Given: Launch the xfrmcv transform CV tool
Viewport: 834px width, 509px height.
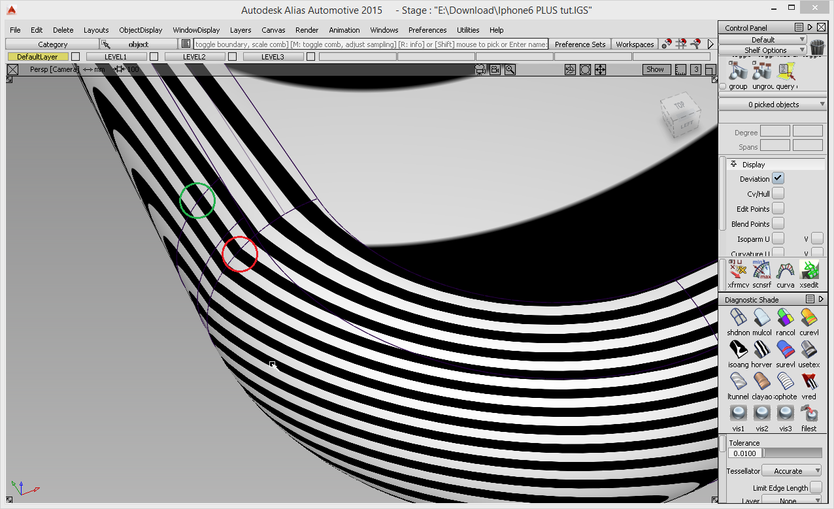Looking at the screenshot, I should coord(738,271).
